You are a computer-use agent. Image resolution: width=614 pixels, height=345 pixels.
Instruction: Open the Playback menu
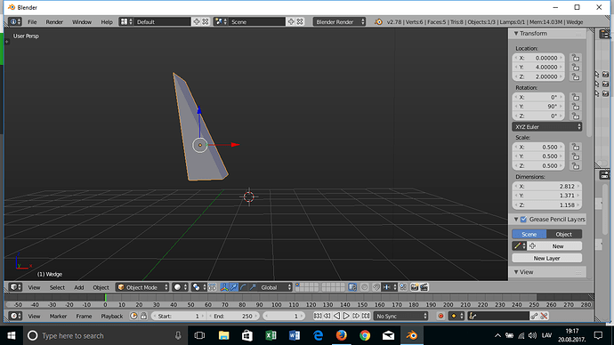pos(112,316)
